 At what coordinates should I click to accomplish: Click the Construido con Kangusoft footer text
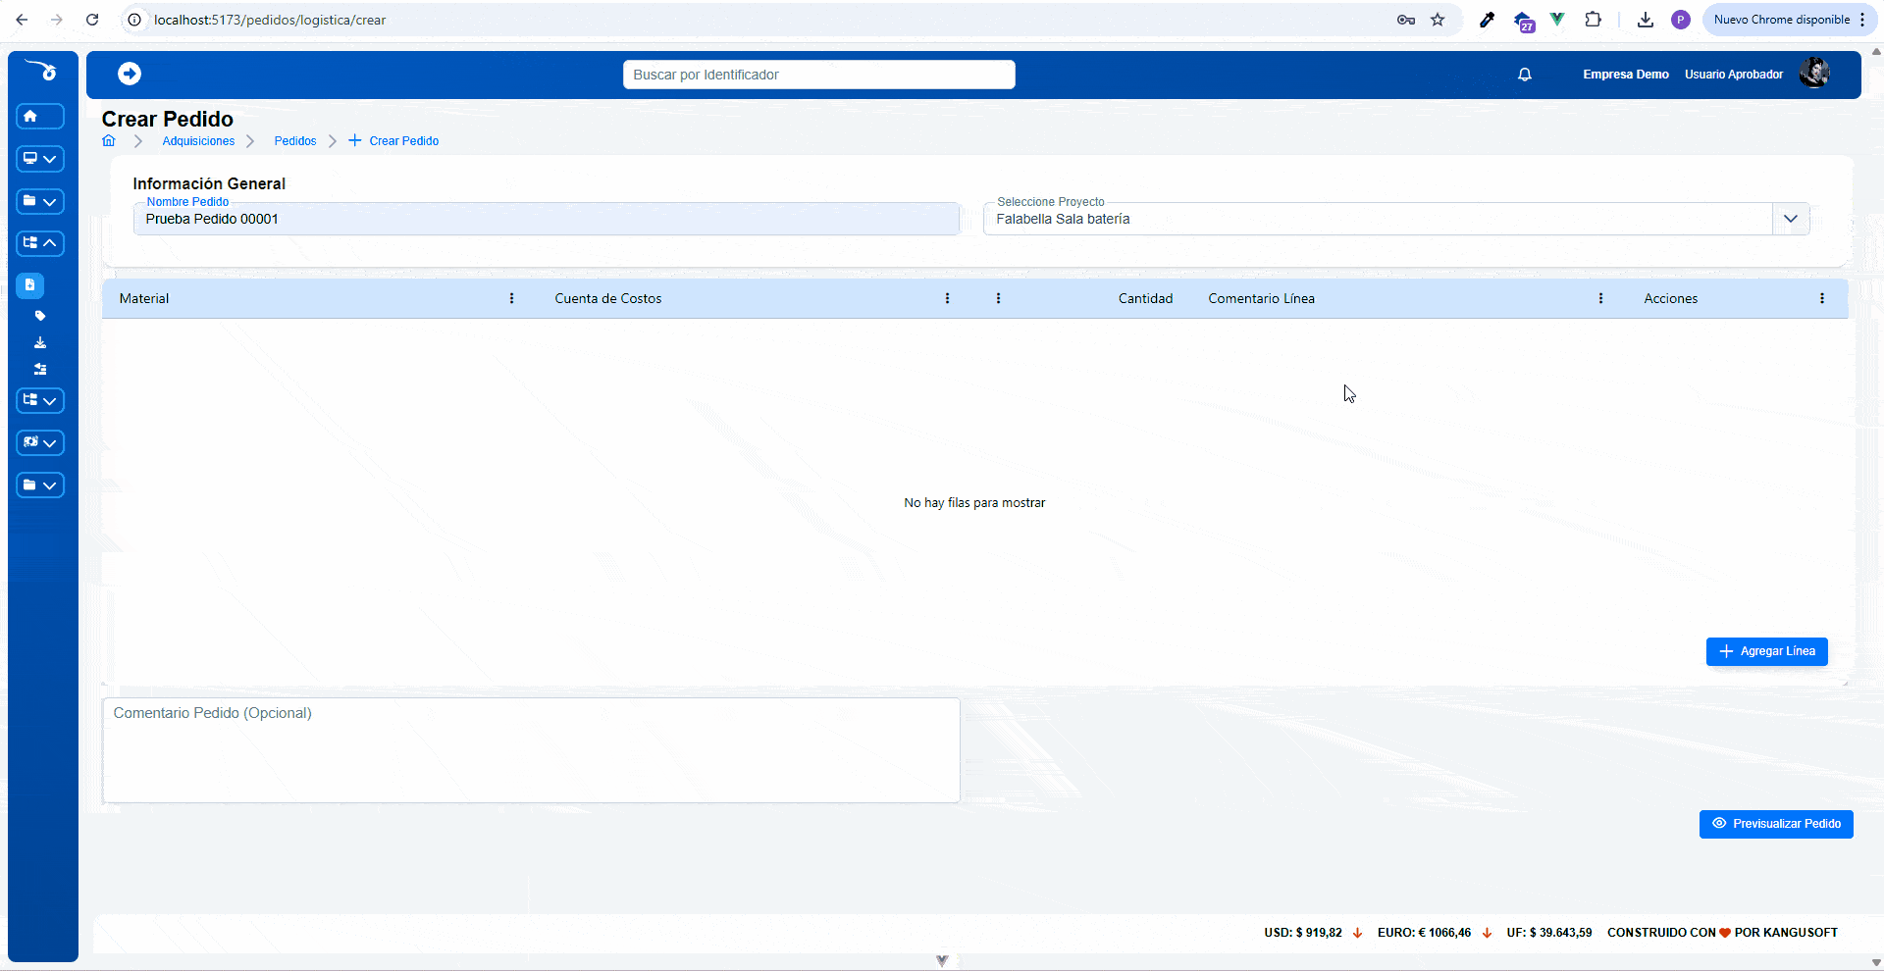coord(1722,933)
